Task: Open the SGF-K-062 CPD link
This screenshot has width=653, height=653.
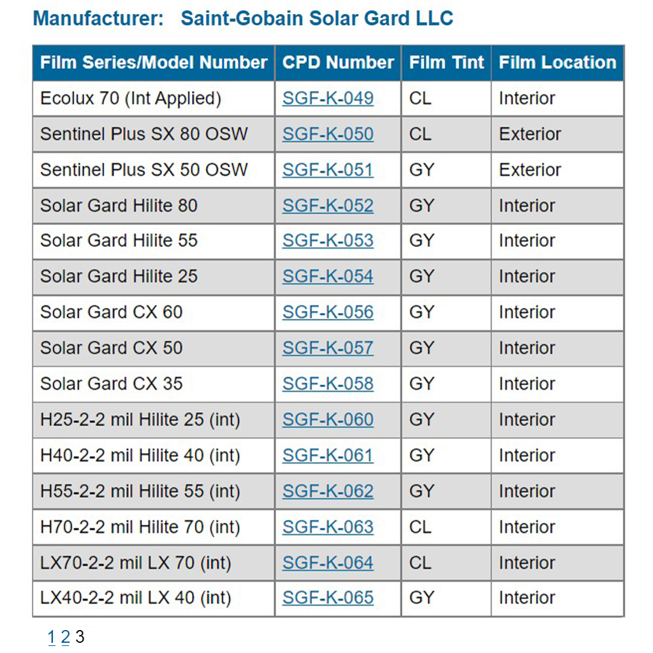Action: coord(328,491)
